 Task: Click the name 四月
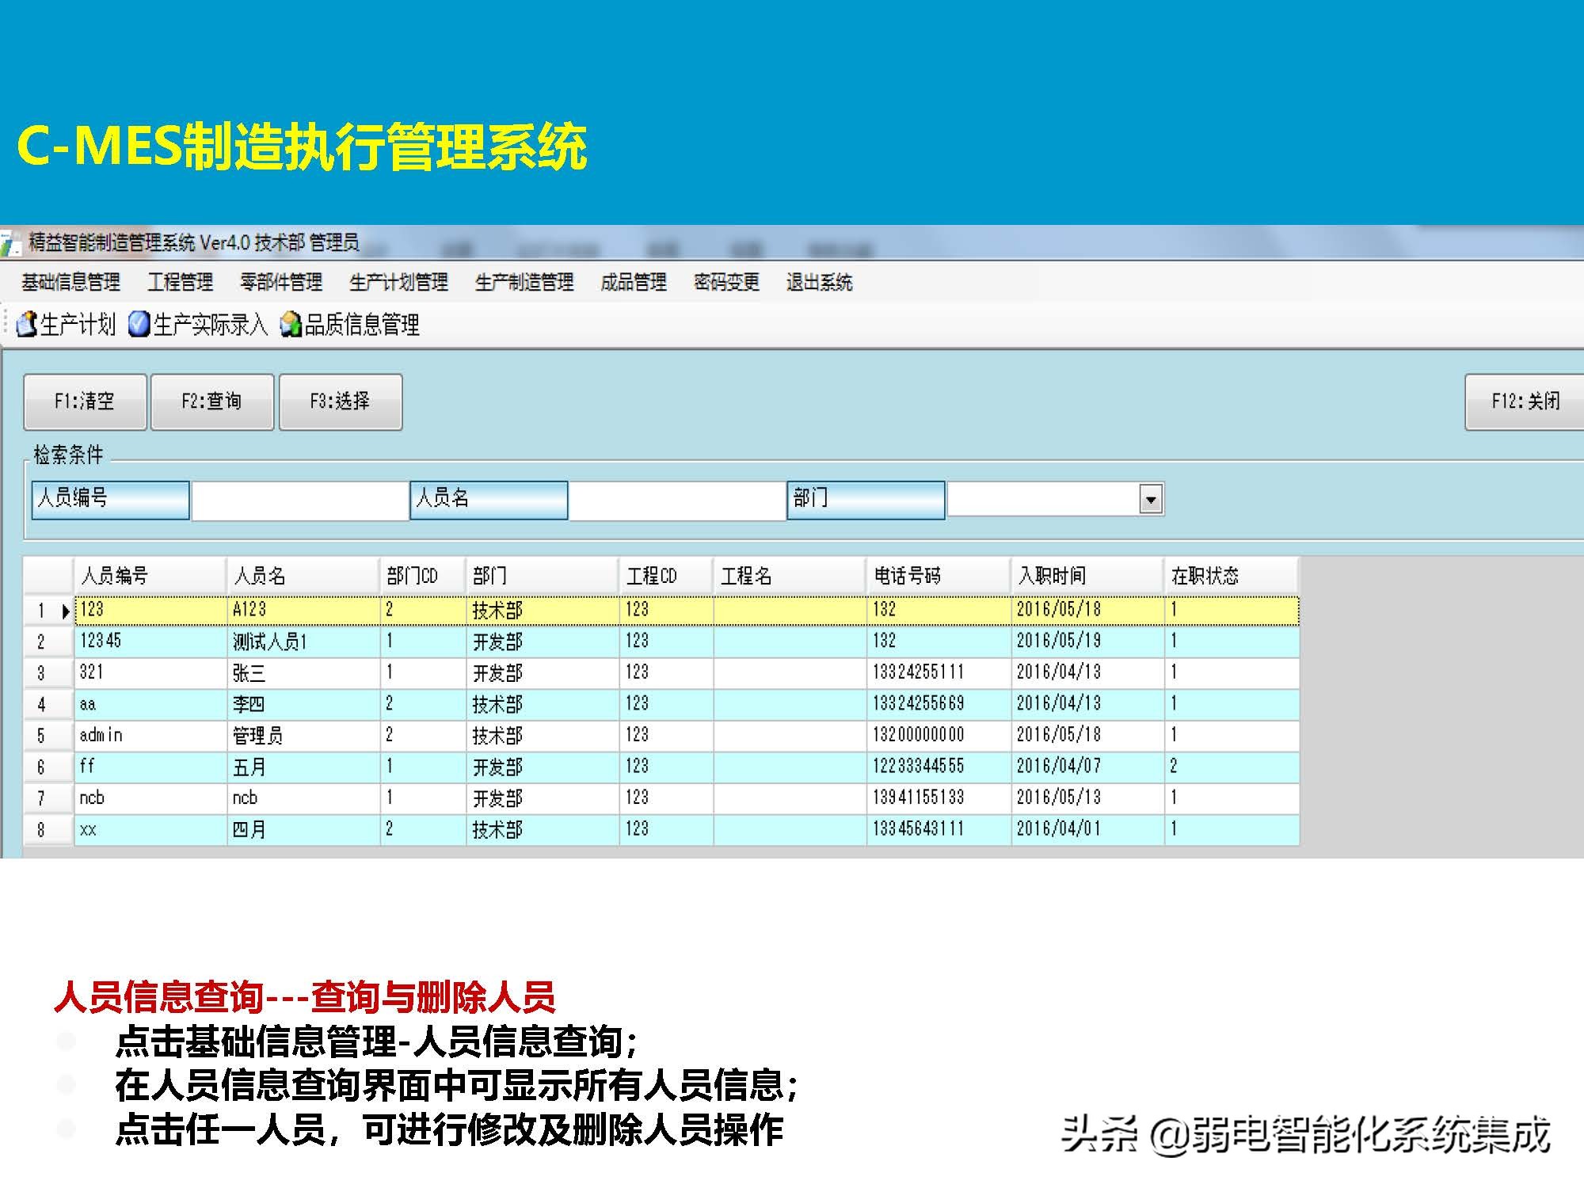(x=303, y=829)
